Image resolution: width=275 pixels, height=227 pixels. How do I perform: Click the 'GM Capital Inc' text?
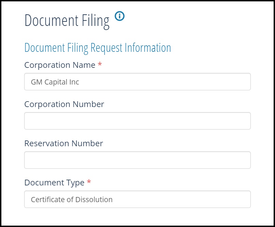55,82
